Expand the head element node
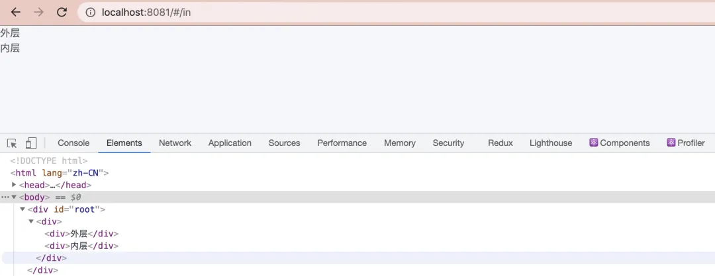Screen dimensions: 715x276 tap(15, 185)
